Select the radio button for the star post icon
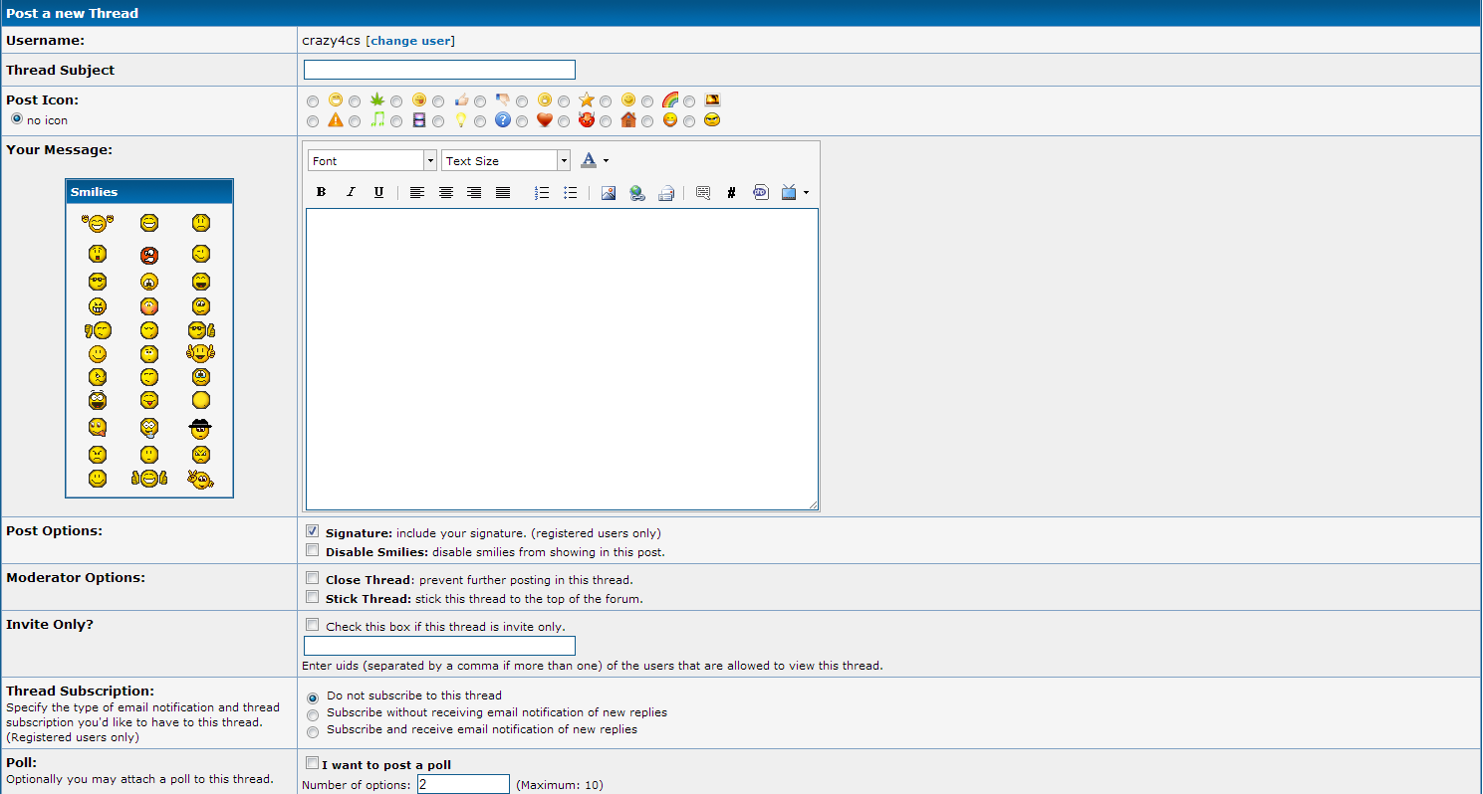 pyautogui.click(x=564, y=101)
